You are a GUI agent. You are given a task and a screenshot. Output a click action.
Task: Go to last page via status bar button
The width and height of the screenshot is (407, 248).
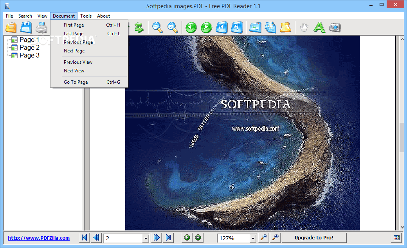(x=168, y=237)
